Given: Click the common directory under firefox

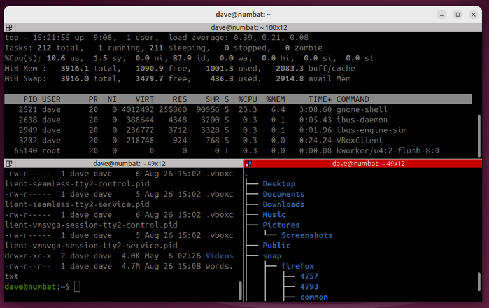Looking at the screenshot, I should (x=314, y=297).
